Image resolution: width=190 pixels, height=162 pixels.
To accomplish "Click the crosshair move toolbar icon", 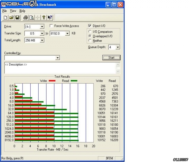I will [x=38, y=18].
